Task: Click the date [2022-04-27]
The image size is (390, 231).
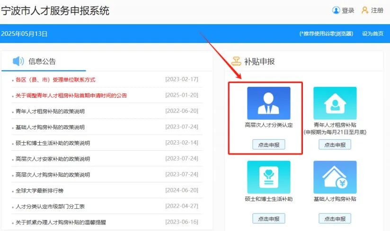Action: point(182,206)
